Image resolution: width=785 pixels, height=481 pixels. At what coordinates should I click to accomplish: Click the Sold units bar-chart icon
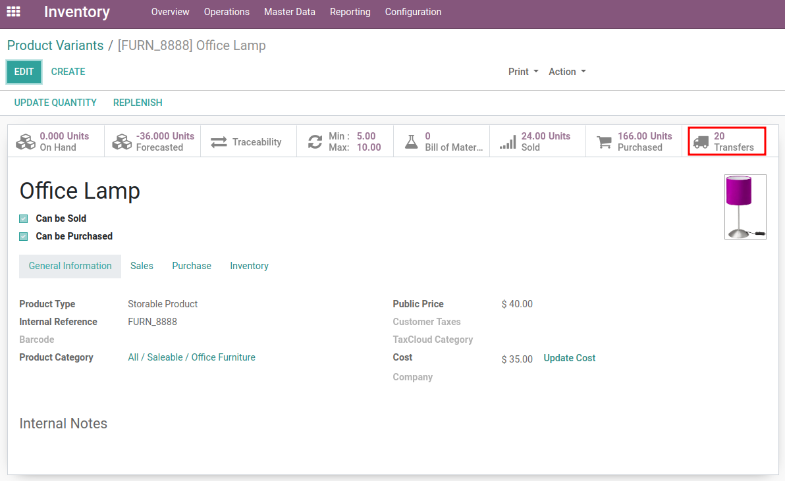point(508,141)
